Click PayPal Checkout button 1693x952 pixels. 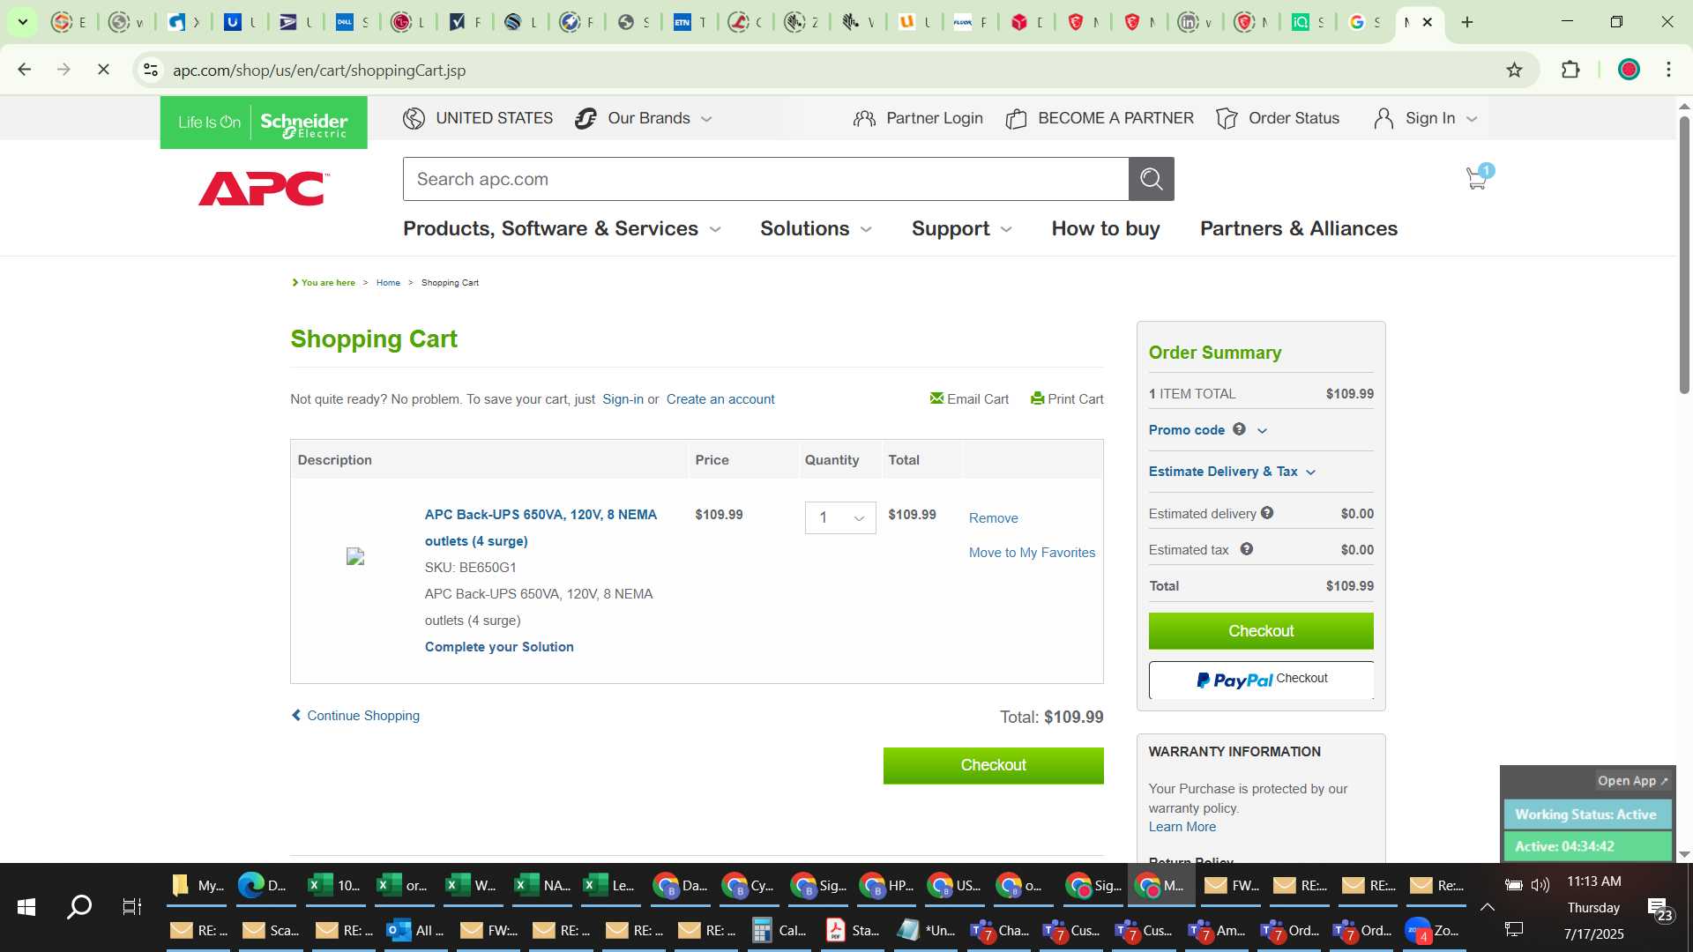[x=1261, y=680]
